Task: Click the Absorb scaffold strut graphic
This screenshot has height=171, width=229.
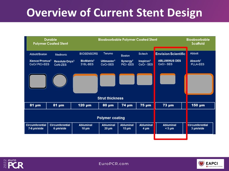Action: pyautogui.click(x=199, y=84)
